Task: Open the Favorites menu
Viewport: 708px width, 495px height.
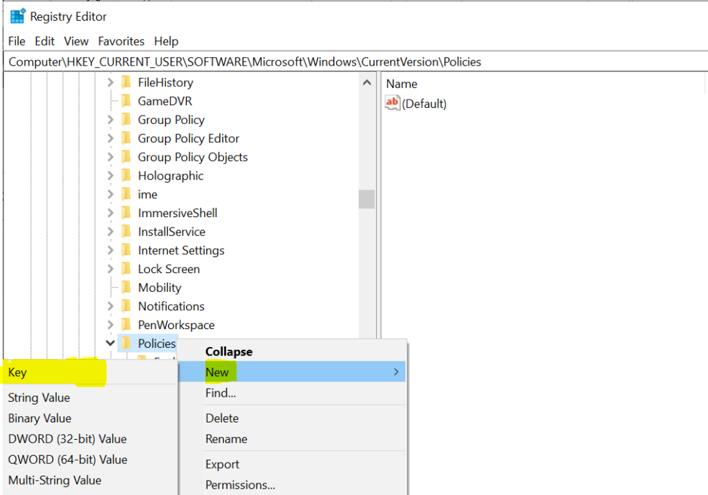Action: tap(121, 41)
